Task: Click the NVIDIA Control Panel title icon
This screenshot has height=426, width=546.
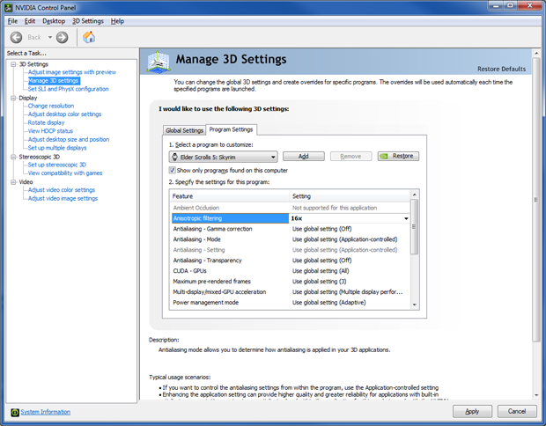Action: pyautogui.click(x=9, y=7)
